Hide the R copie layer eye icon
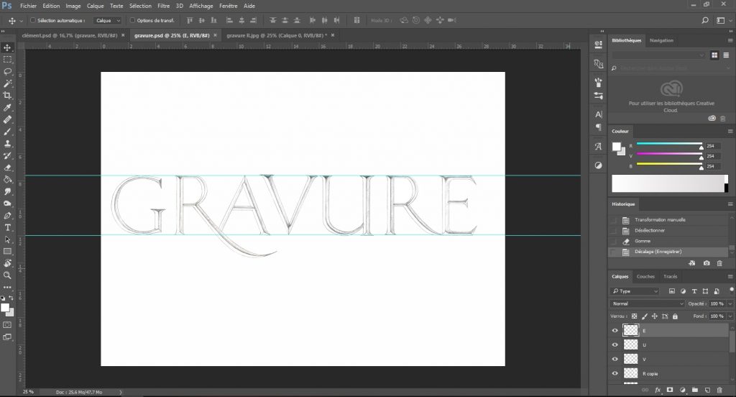Image resolution: width=736 pixels, height=397 pixels. 615,373
